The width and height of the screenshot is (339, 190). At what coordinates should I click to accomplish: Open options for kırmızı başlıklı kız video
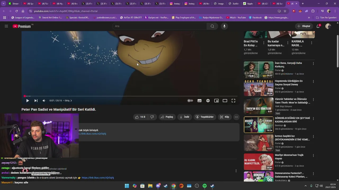313,137
